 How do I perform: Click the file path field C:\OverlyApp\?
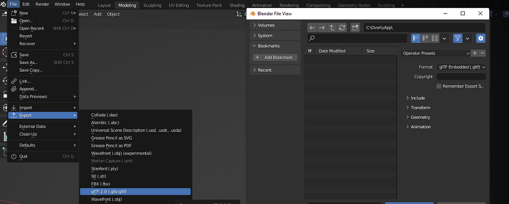pyautogui.click(x=425, y=28)
